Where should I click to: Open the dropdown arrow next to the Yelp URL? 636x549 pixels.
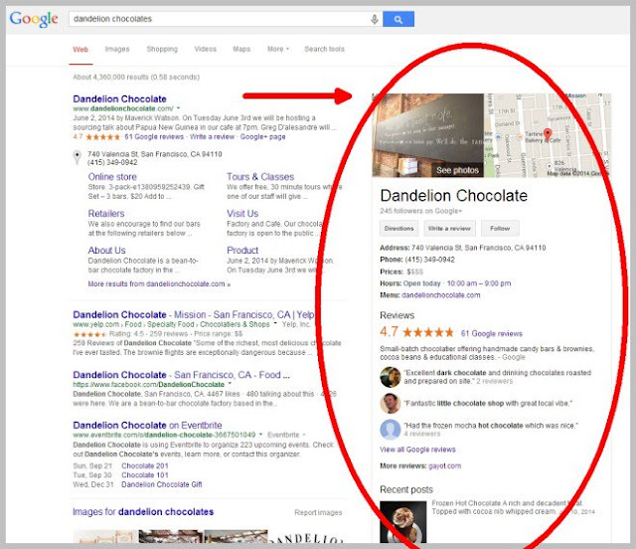tap(275, 324)
